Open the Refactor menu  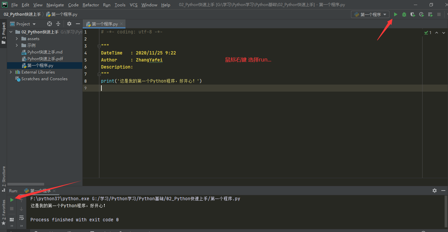coord(91,5)
